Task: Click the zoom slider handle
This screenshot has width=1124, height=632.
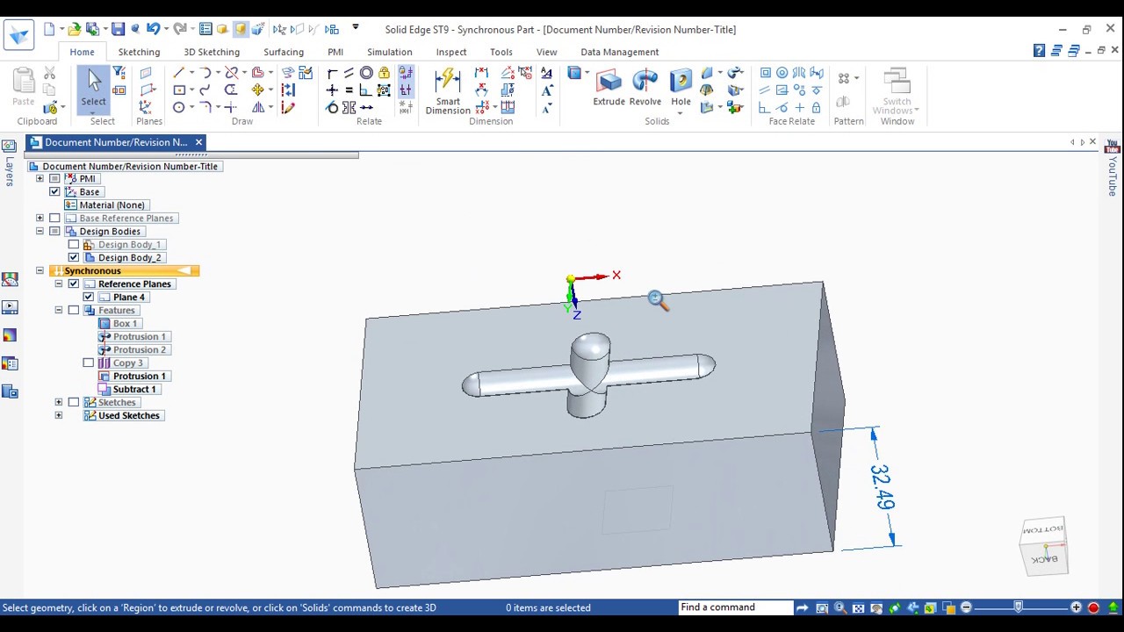Action: [x=1019, y=607]
